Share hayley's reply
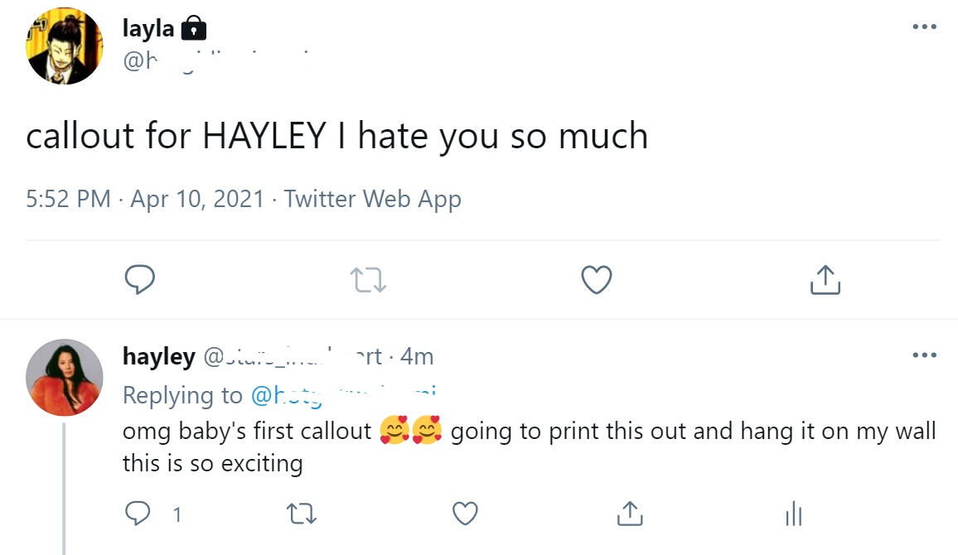The width and height of the screenshot is (958, 555). pyautogui.click(x=629, y=514)
